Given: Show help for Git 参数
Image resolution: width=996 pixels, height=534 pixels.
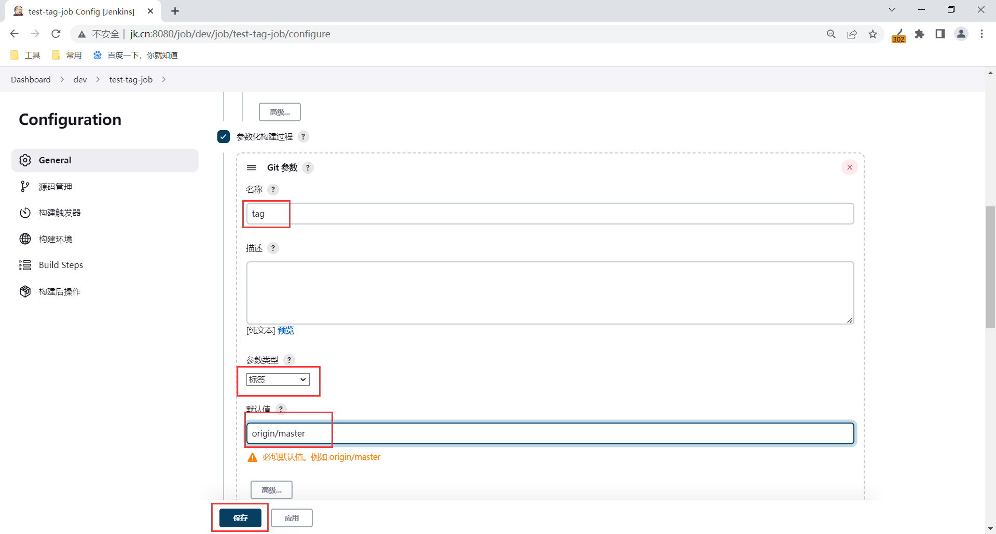Looking at the screenshot, I should pyautogui.click(x=308, y=167).
